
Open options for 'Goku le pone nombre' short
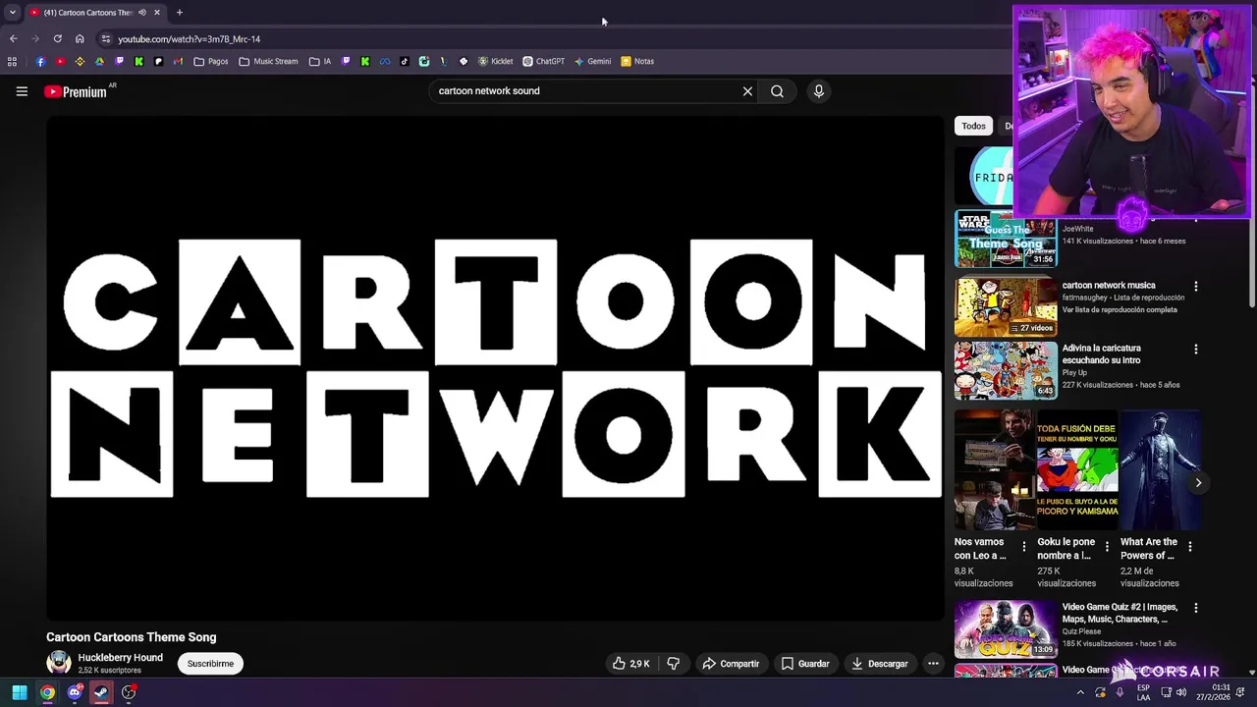1107,547
